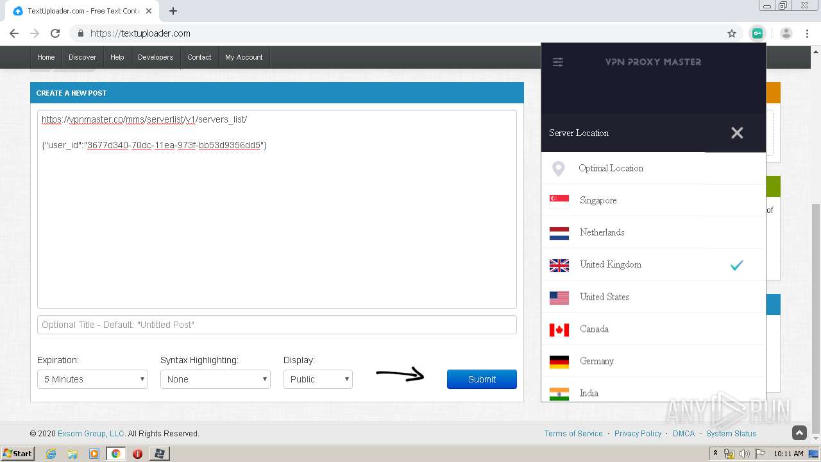Select United Kingdom checkmark toggle
Screen dimensions: 821x462
[x=736, y=265]
